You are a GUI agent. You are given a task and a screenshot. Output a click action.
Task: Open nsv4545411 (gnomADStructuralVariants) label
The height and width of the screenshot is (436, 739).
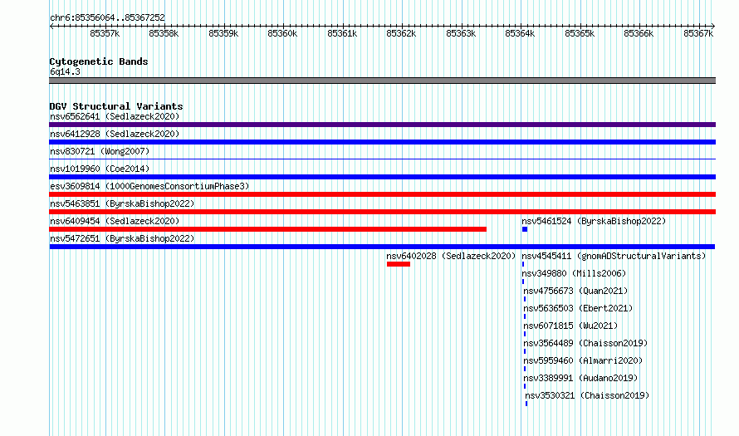pyautogui.click(x=614, y=256)
